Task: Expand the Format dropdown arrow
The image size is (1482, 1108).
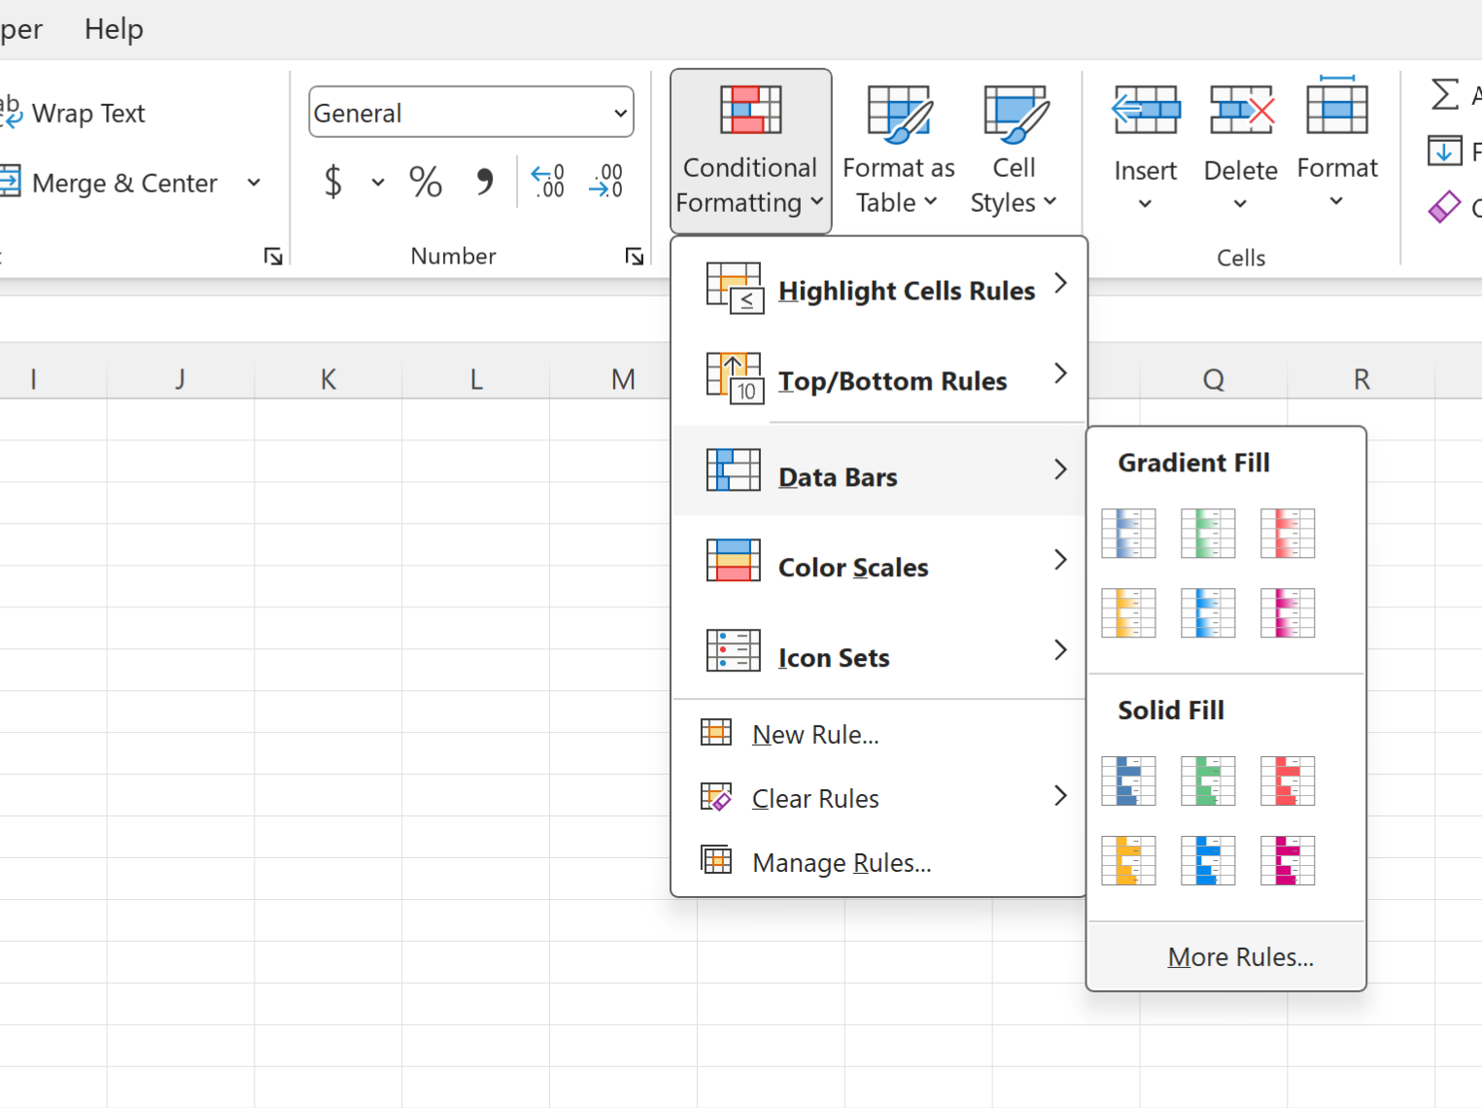Action: [x=1336, y=201]
